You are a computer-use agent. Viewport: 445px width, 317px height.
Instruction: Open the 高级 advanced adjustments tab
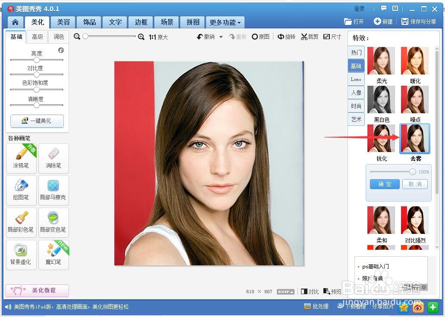point(37,37)
